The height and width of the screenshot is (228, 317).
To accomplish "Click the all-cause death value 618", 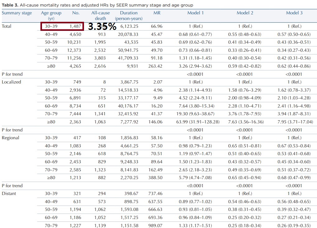I will click(102, 154).
